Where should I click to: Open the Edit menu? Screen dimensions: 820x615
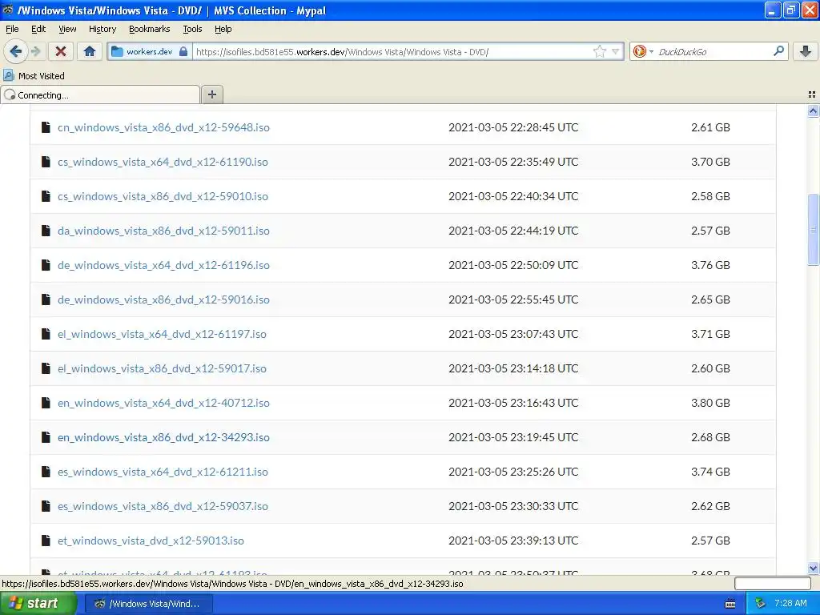click(38, 30)
